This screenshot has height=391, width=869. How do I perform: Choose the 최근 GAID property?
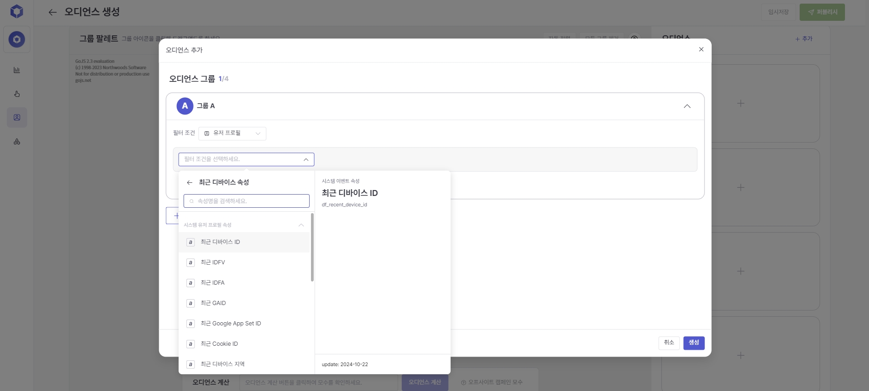pyautogui.click(x=213, y=303)
